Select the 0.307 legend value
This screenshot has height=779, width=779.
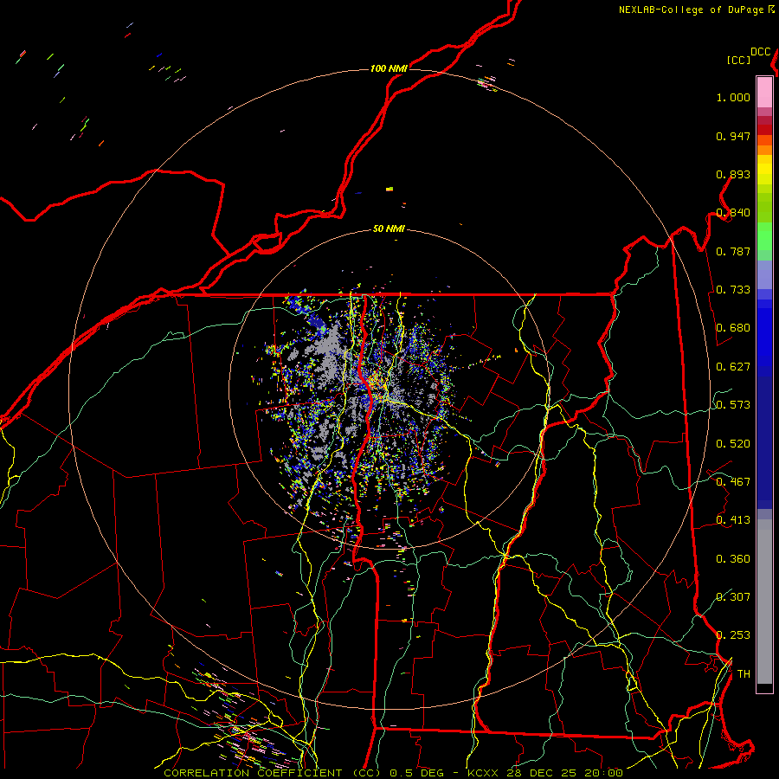(x=733, y=597)
